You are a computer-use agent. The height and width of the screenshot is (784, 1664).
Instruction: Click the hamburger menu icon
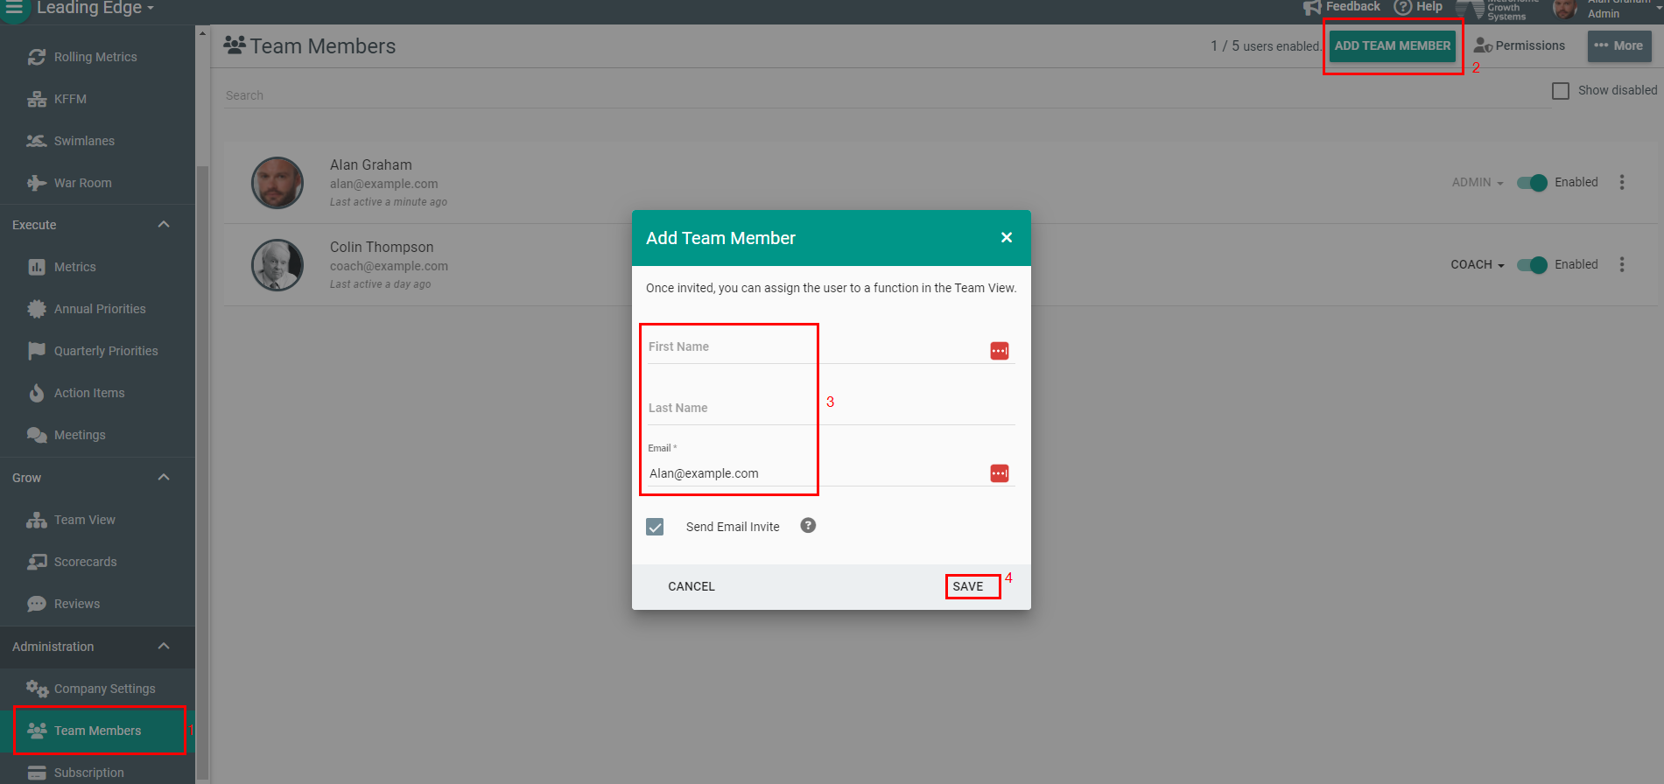point(15,8)
